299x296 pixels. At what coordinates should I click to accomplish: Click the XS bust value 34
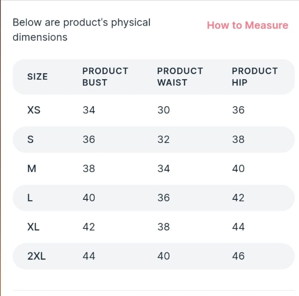[x=89, y=110]
